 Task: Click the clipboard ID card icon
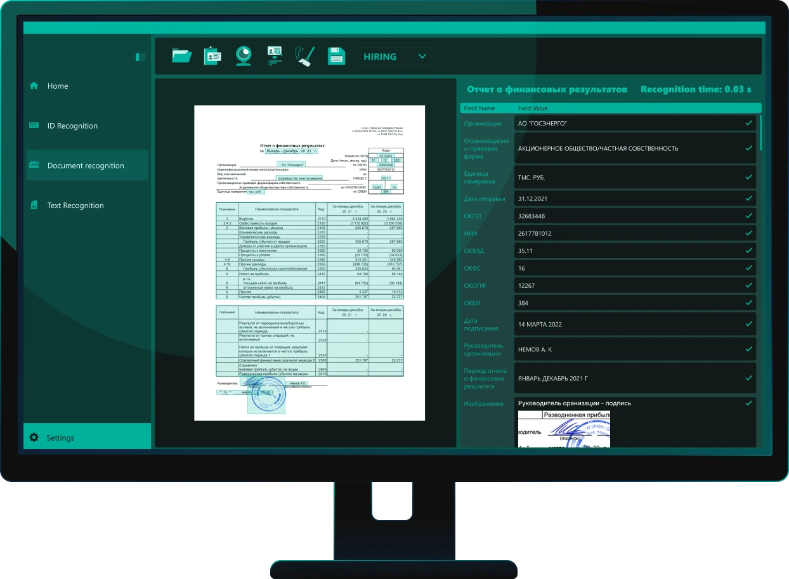[x=212, y=56]
